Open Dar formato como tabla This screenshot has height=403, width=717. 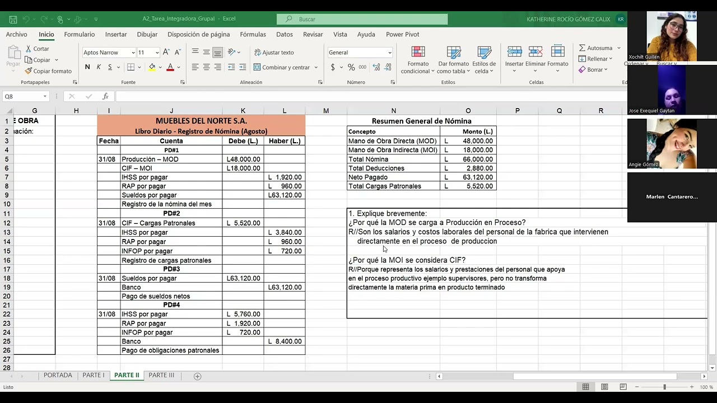click(453, 60)
